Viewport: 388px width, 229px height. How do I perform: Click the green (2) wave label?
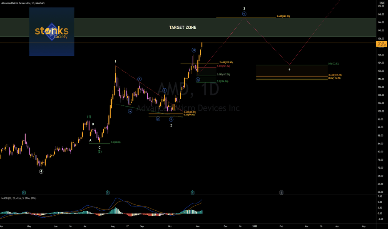[99, 152]
